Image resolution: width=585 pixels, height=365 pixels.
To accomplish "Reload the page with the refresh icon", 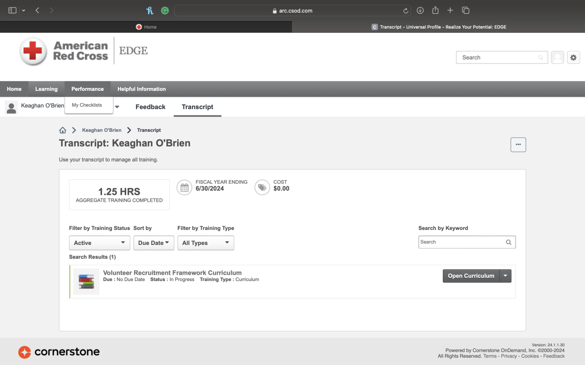I will [405, 10].
